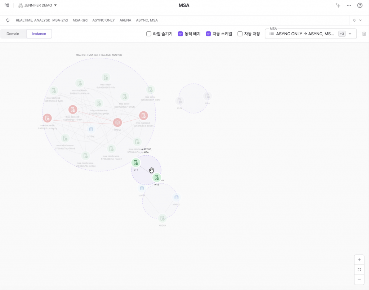Open the AI sparkle assistant icon
Viewport: 369px width, 290px height.
tap(338, 5)
